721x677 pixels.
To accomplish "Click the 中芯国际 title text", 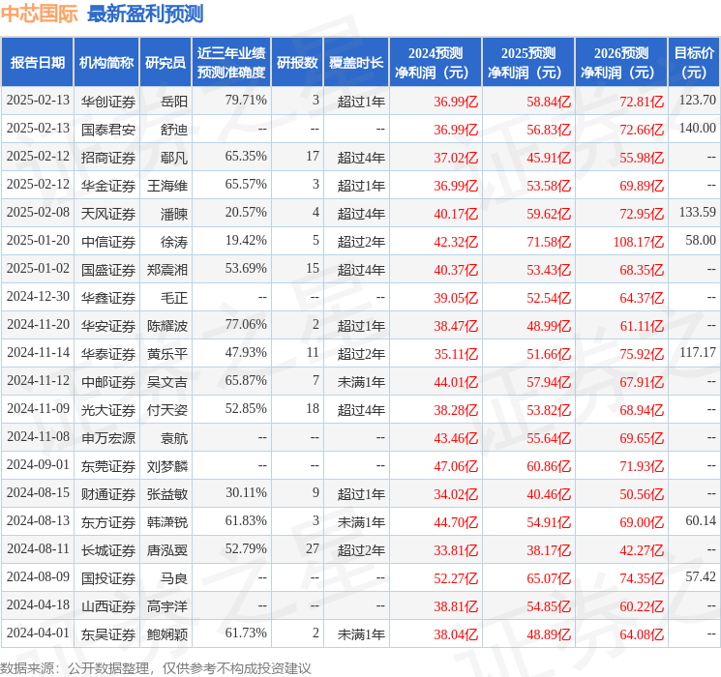I will [x=40, y=14].
